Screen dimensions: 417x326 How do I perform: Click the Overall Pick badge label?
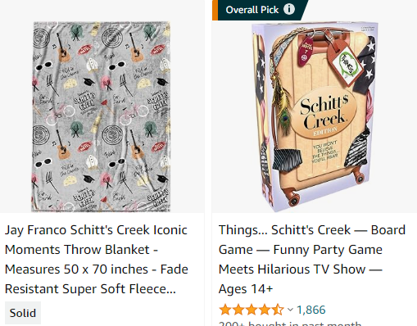click(x=252, y=10)
